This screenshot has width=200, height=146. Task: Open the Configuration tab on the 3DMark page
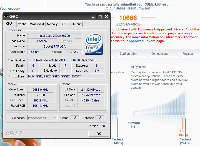[128, 54]
